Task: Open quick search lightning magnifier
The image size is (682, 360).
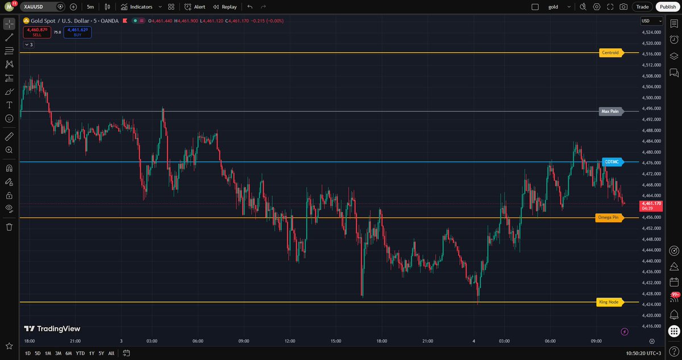Action: [x=583, y=7]
